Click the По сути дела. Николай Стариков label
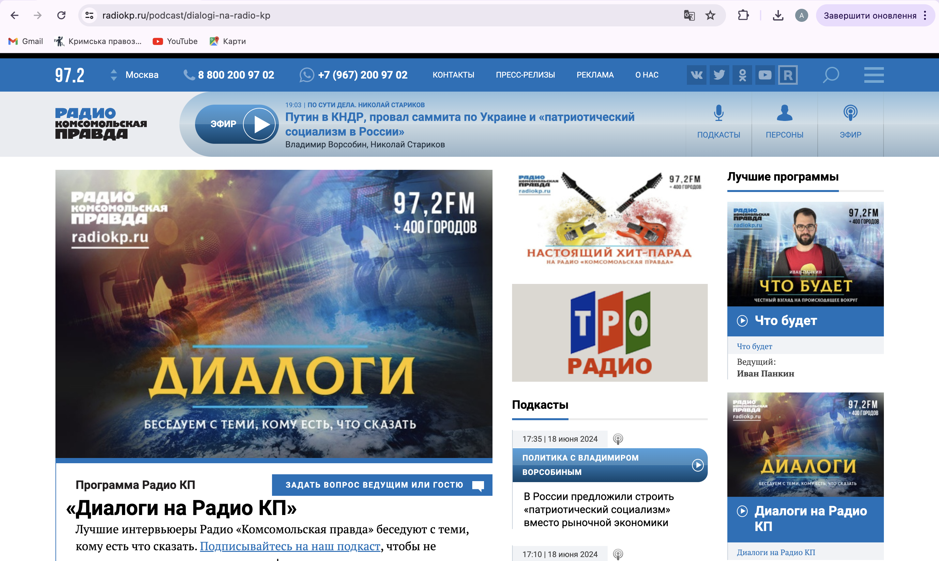The width and height of the screenshot is (939, 561). point(366,105)
